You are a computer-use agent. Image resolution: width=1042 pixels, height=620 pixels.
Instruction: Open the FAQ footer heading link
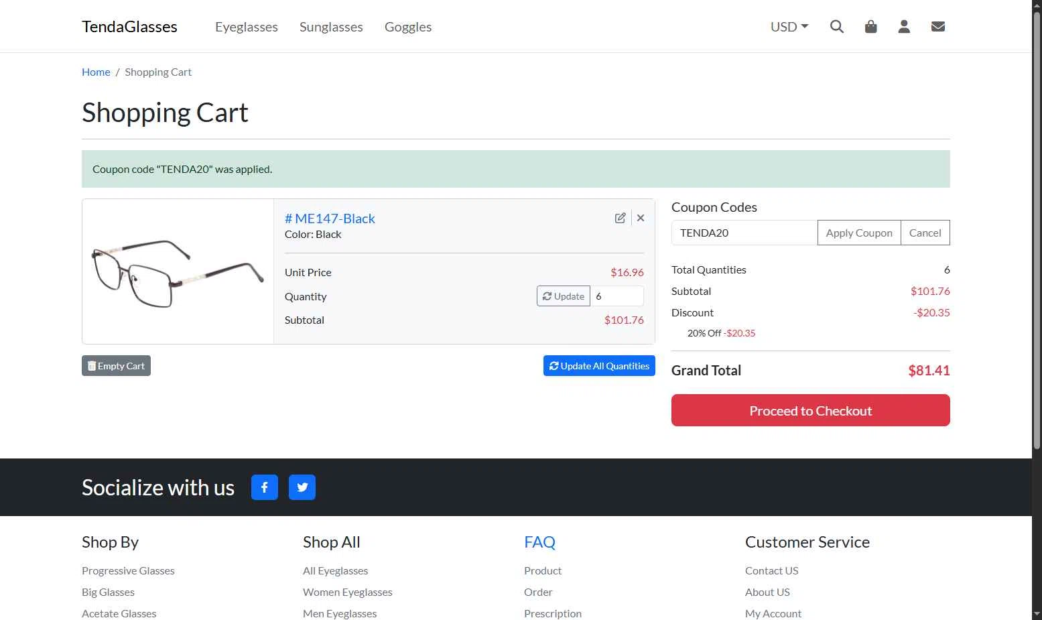[539, 542]
